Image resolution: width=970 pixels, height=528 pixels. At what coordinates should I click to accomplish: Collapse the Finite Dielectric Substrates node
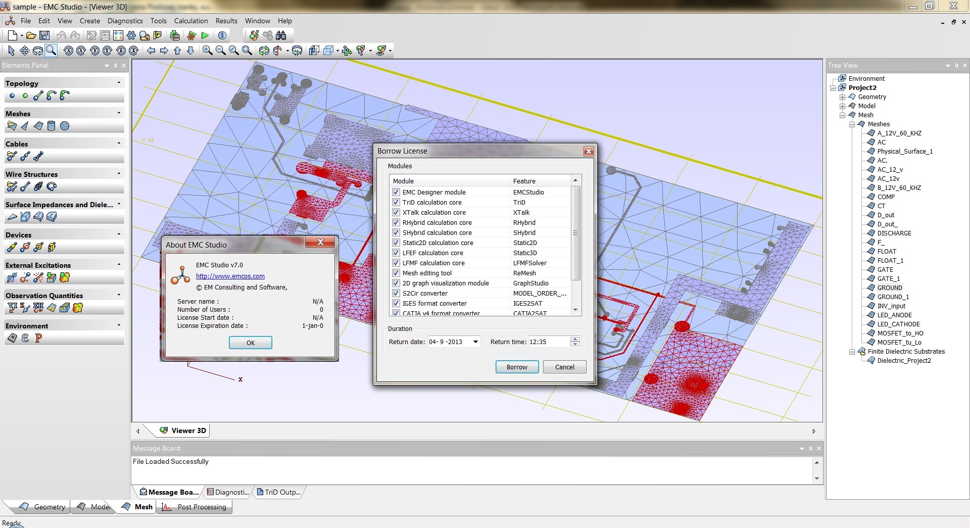click(852, 352)
